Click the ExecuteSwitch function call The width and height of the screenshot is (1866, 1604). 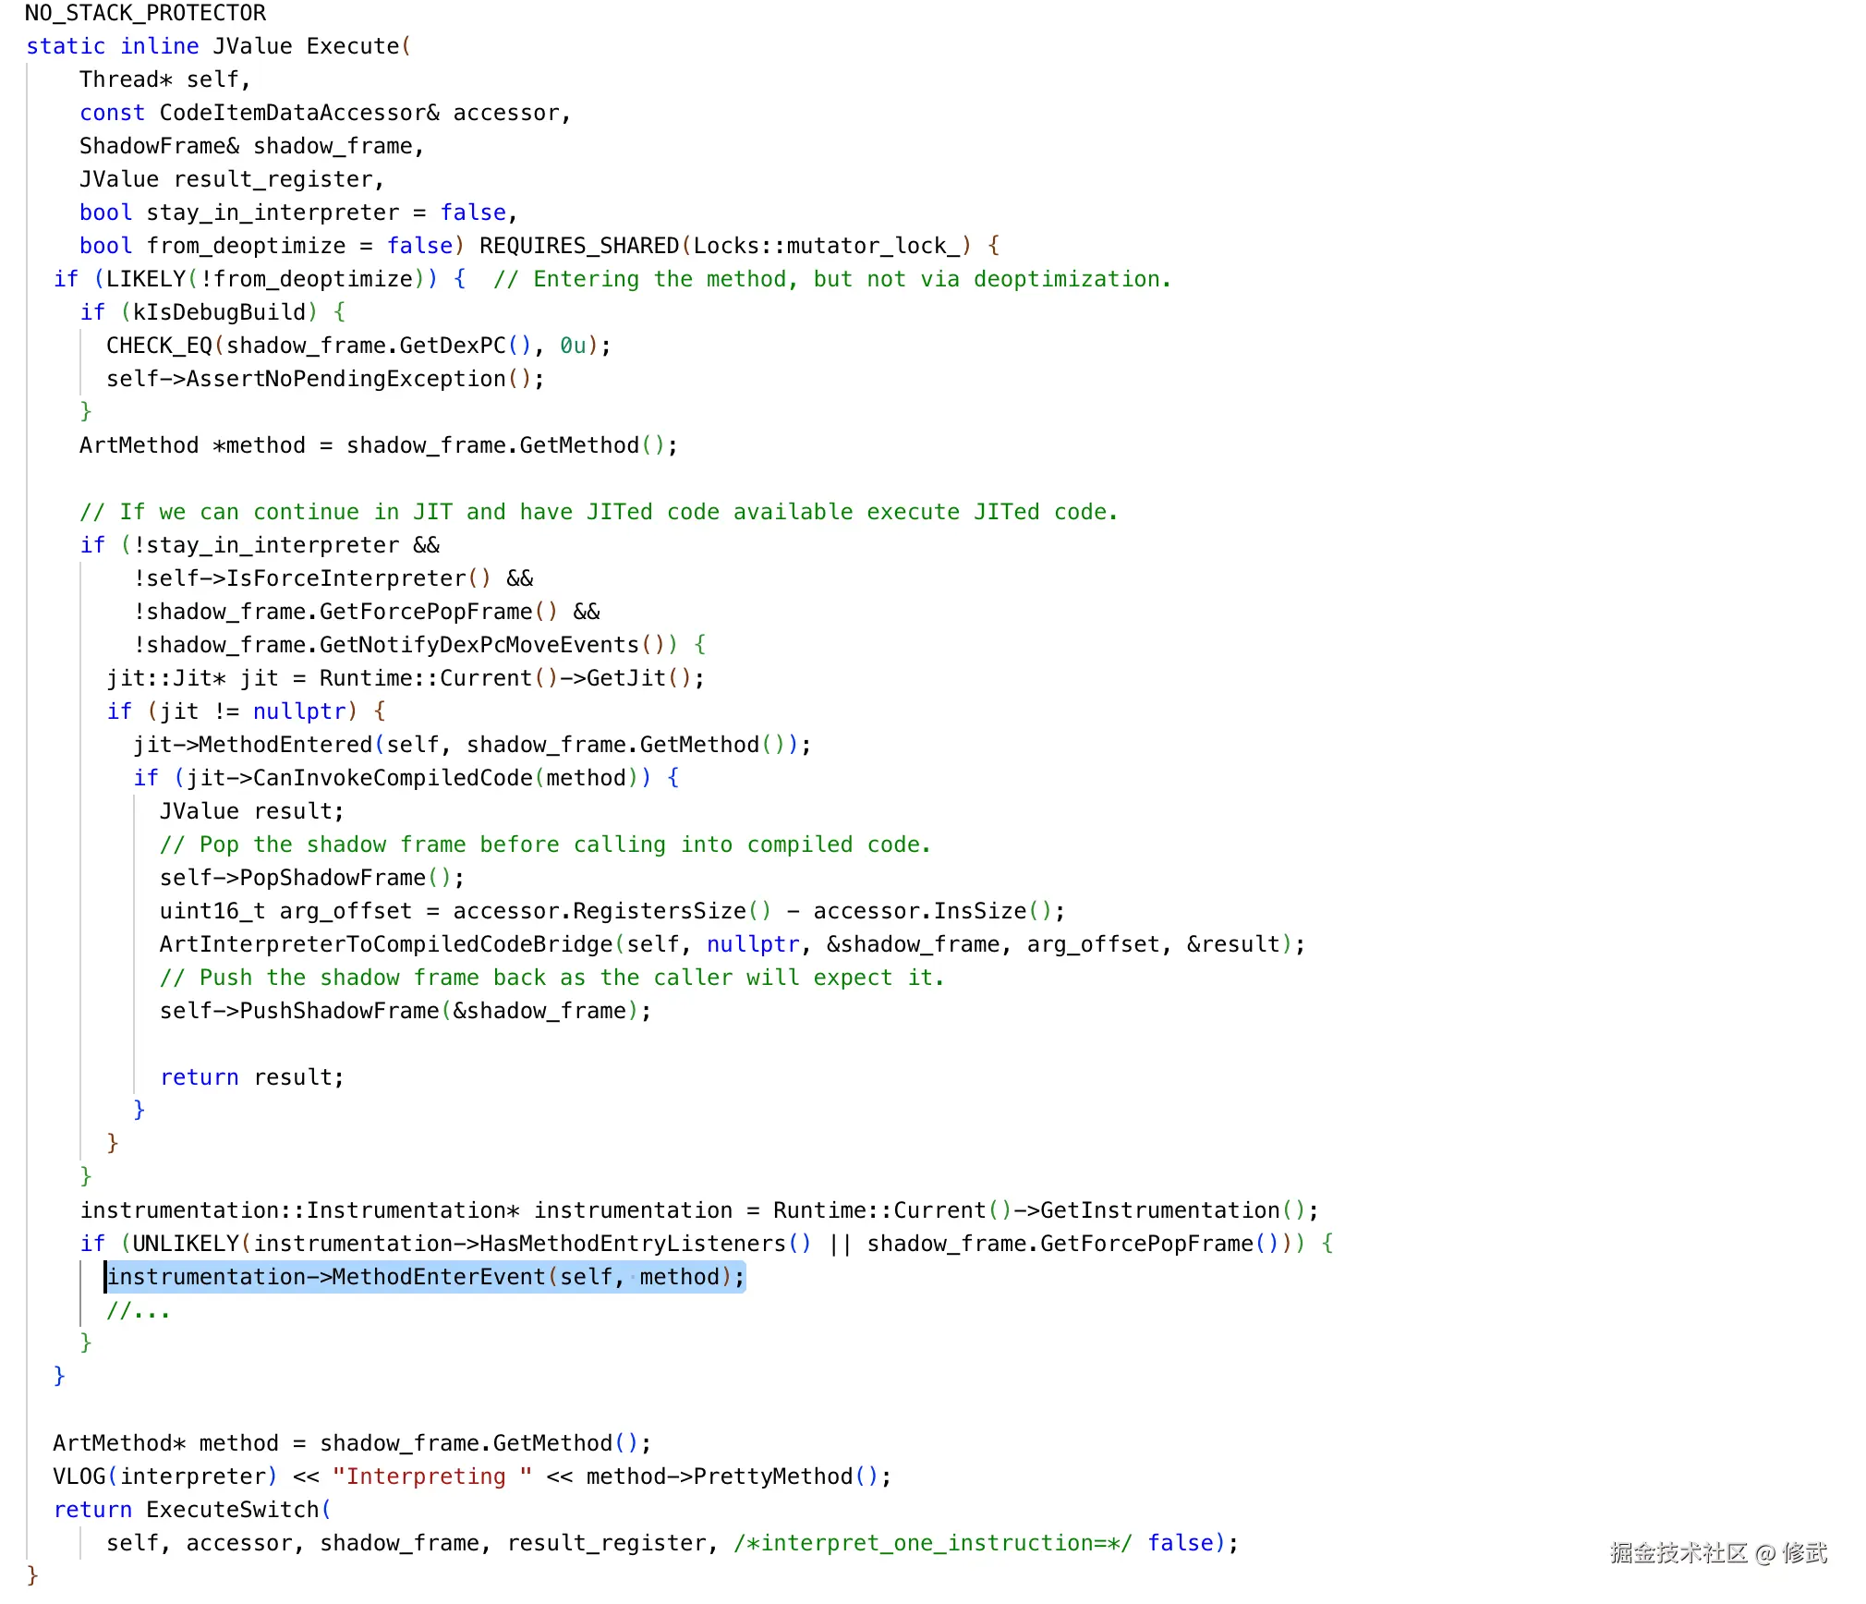[x=232, y=1510]
